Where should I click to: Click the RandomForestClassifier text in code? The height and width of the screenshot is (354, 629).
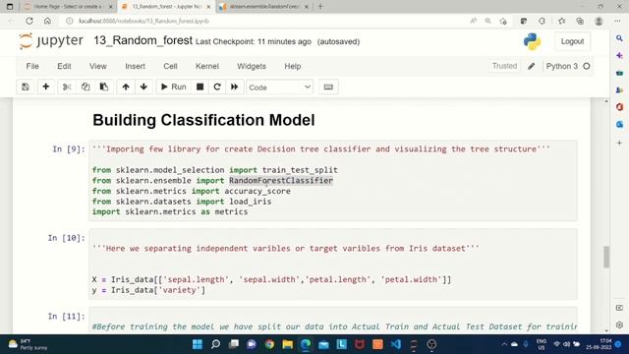tap(281, 181)
